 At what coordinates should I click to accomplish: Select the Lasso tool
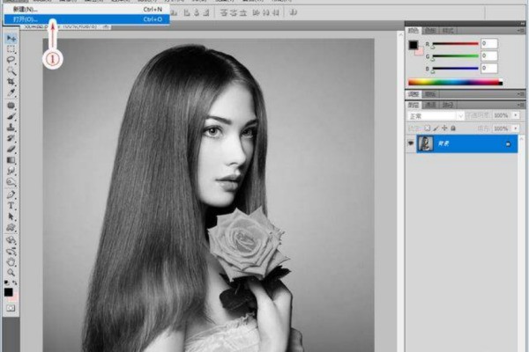click(11, 60)
